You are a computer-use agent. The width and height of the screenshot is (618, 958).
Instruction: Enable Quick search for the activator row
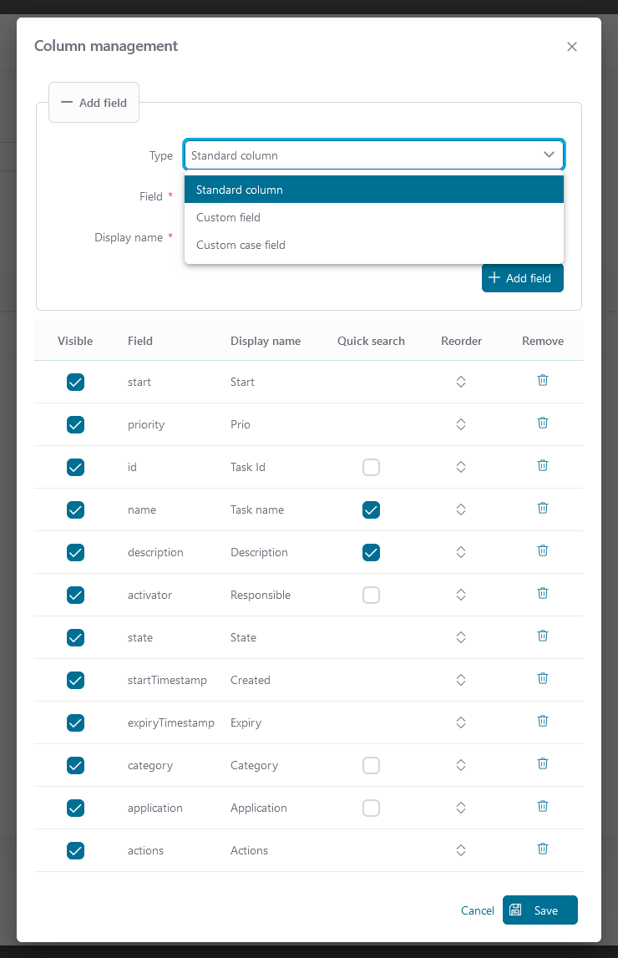point(371,595)
